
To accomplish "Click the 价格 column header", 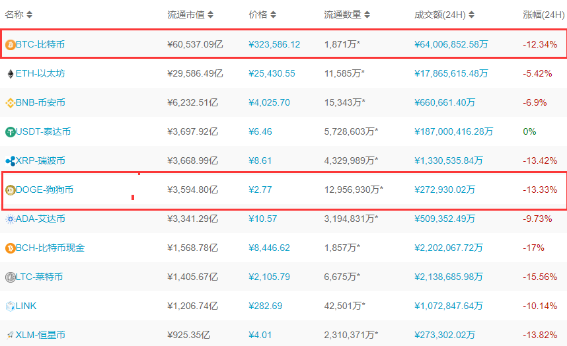I will tap(258, 15).
